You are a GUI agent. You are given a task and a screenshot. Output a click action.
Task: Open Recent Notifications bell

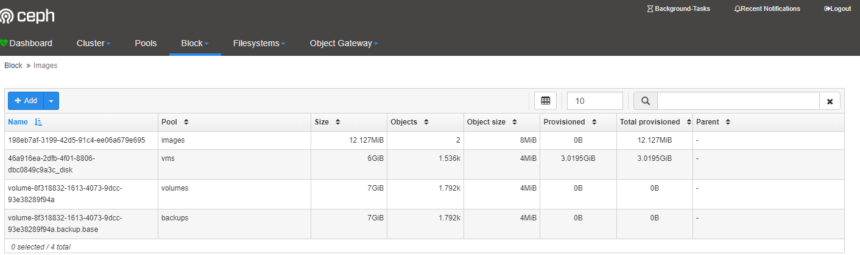(767, 8)
